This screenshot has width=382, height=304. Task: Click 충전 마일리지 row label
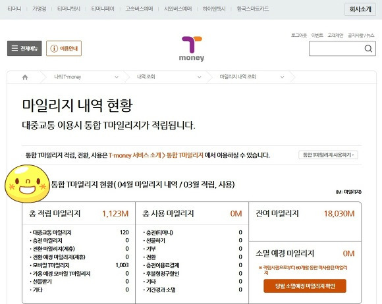tap(47, 241)
